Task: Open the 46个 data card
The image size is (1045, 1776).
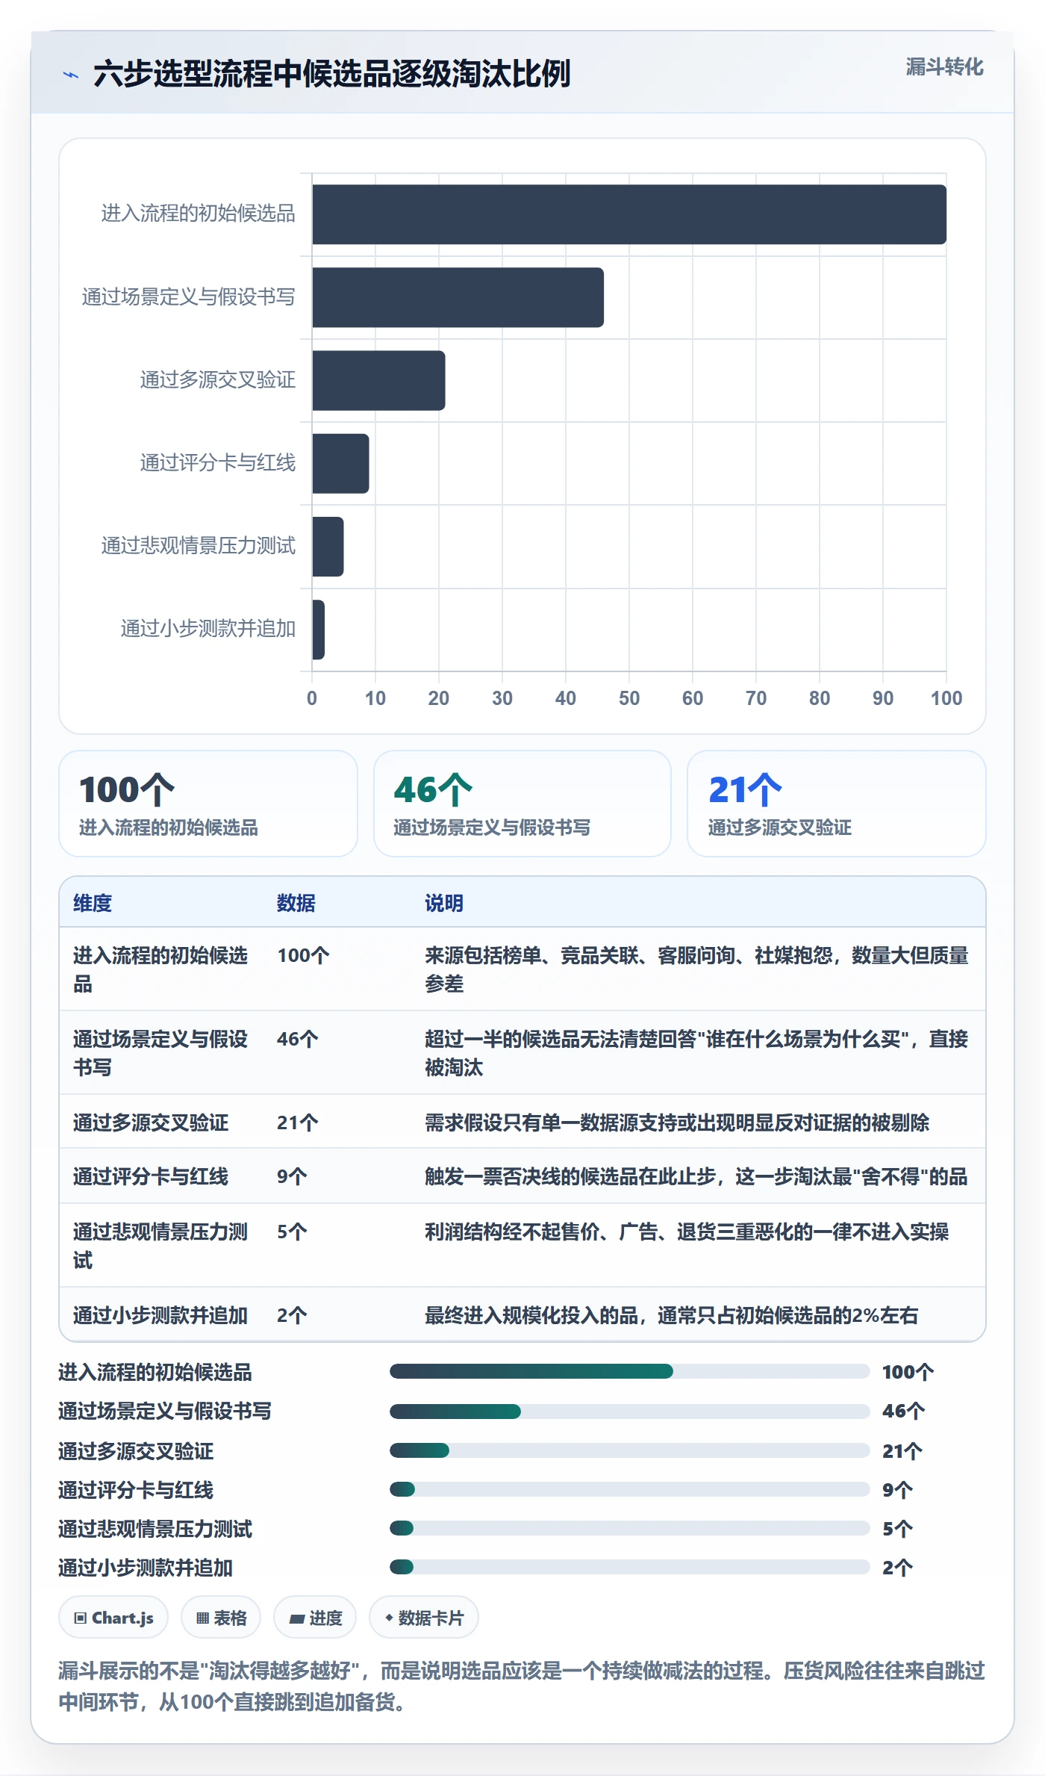Action: 522,804
